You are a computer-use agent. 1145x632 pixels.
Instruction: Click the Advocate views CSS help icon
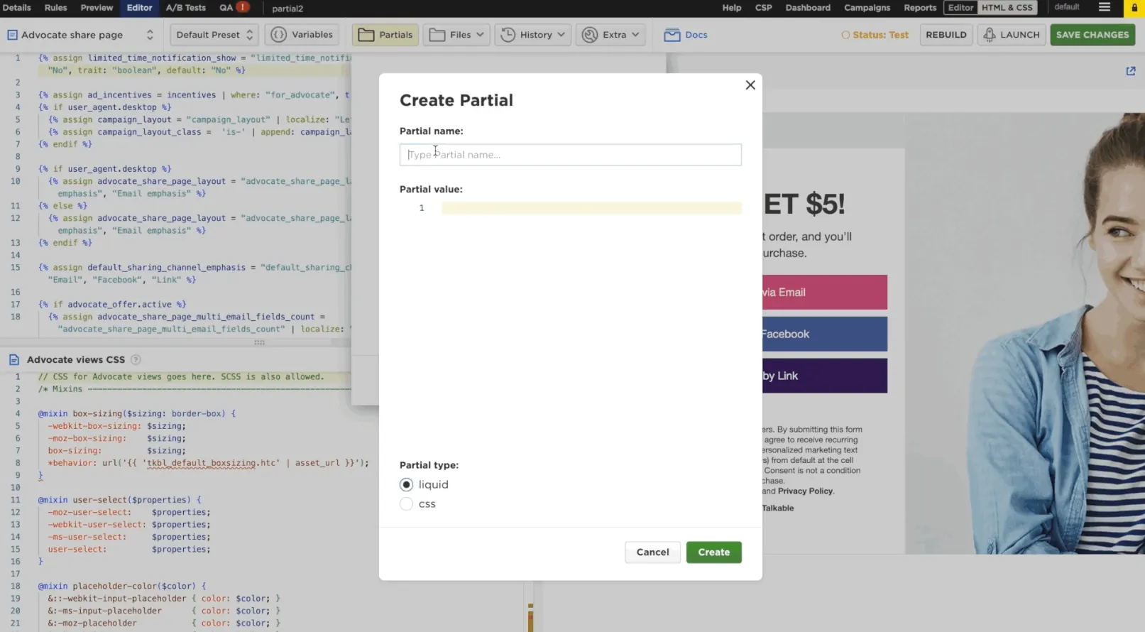[x=136, y=360]
